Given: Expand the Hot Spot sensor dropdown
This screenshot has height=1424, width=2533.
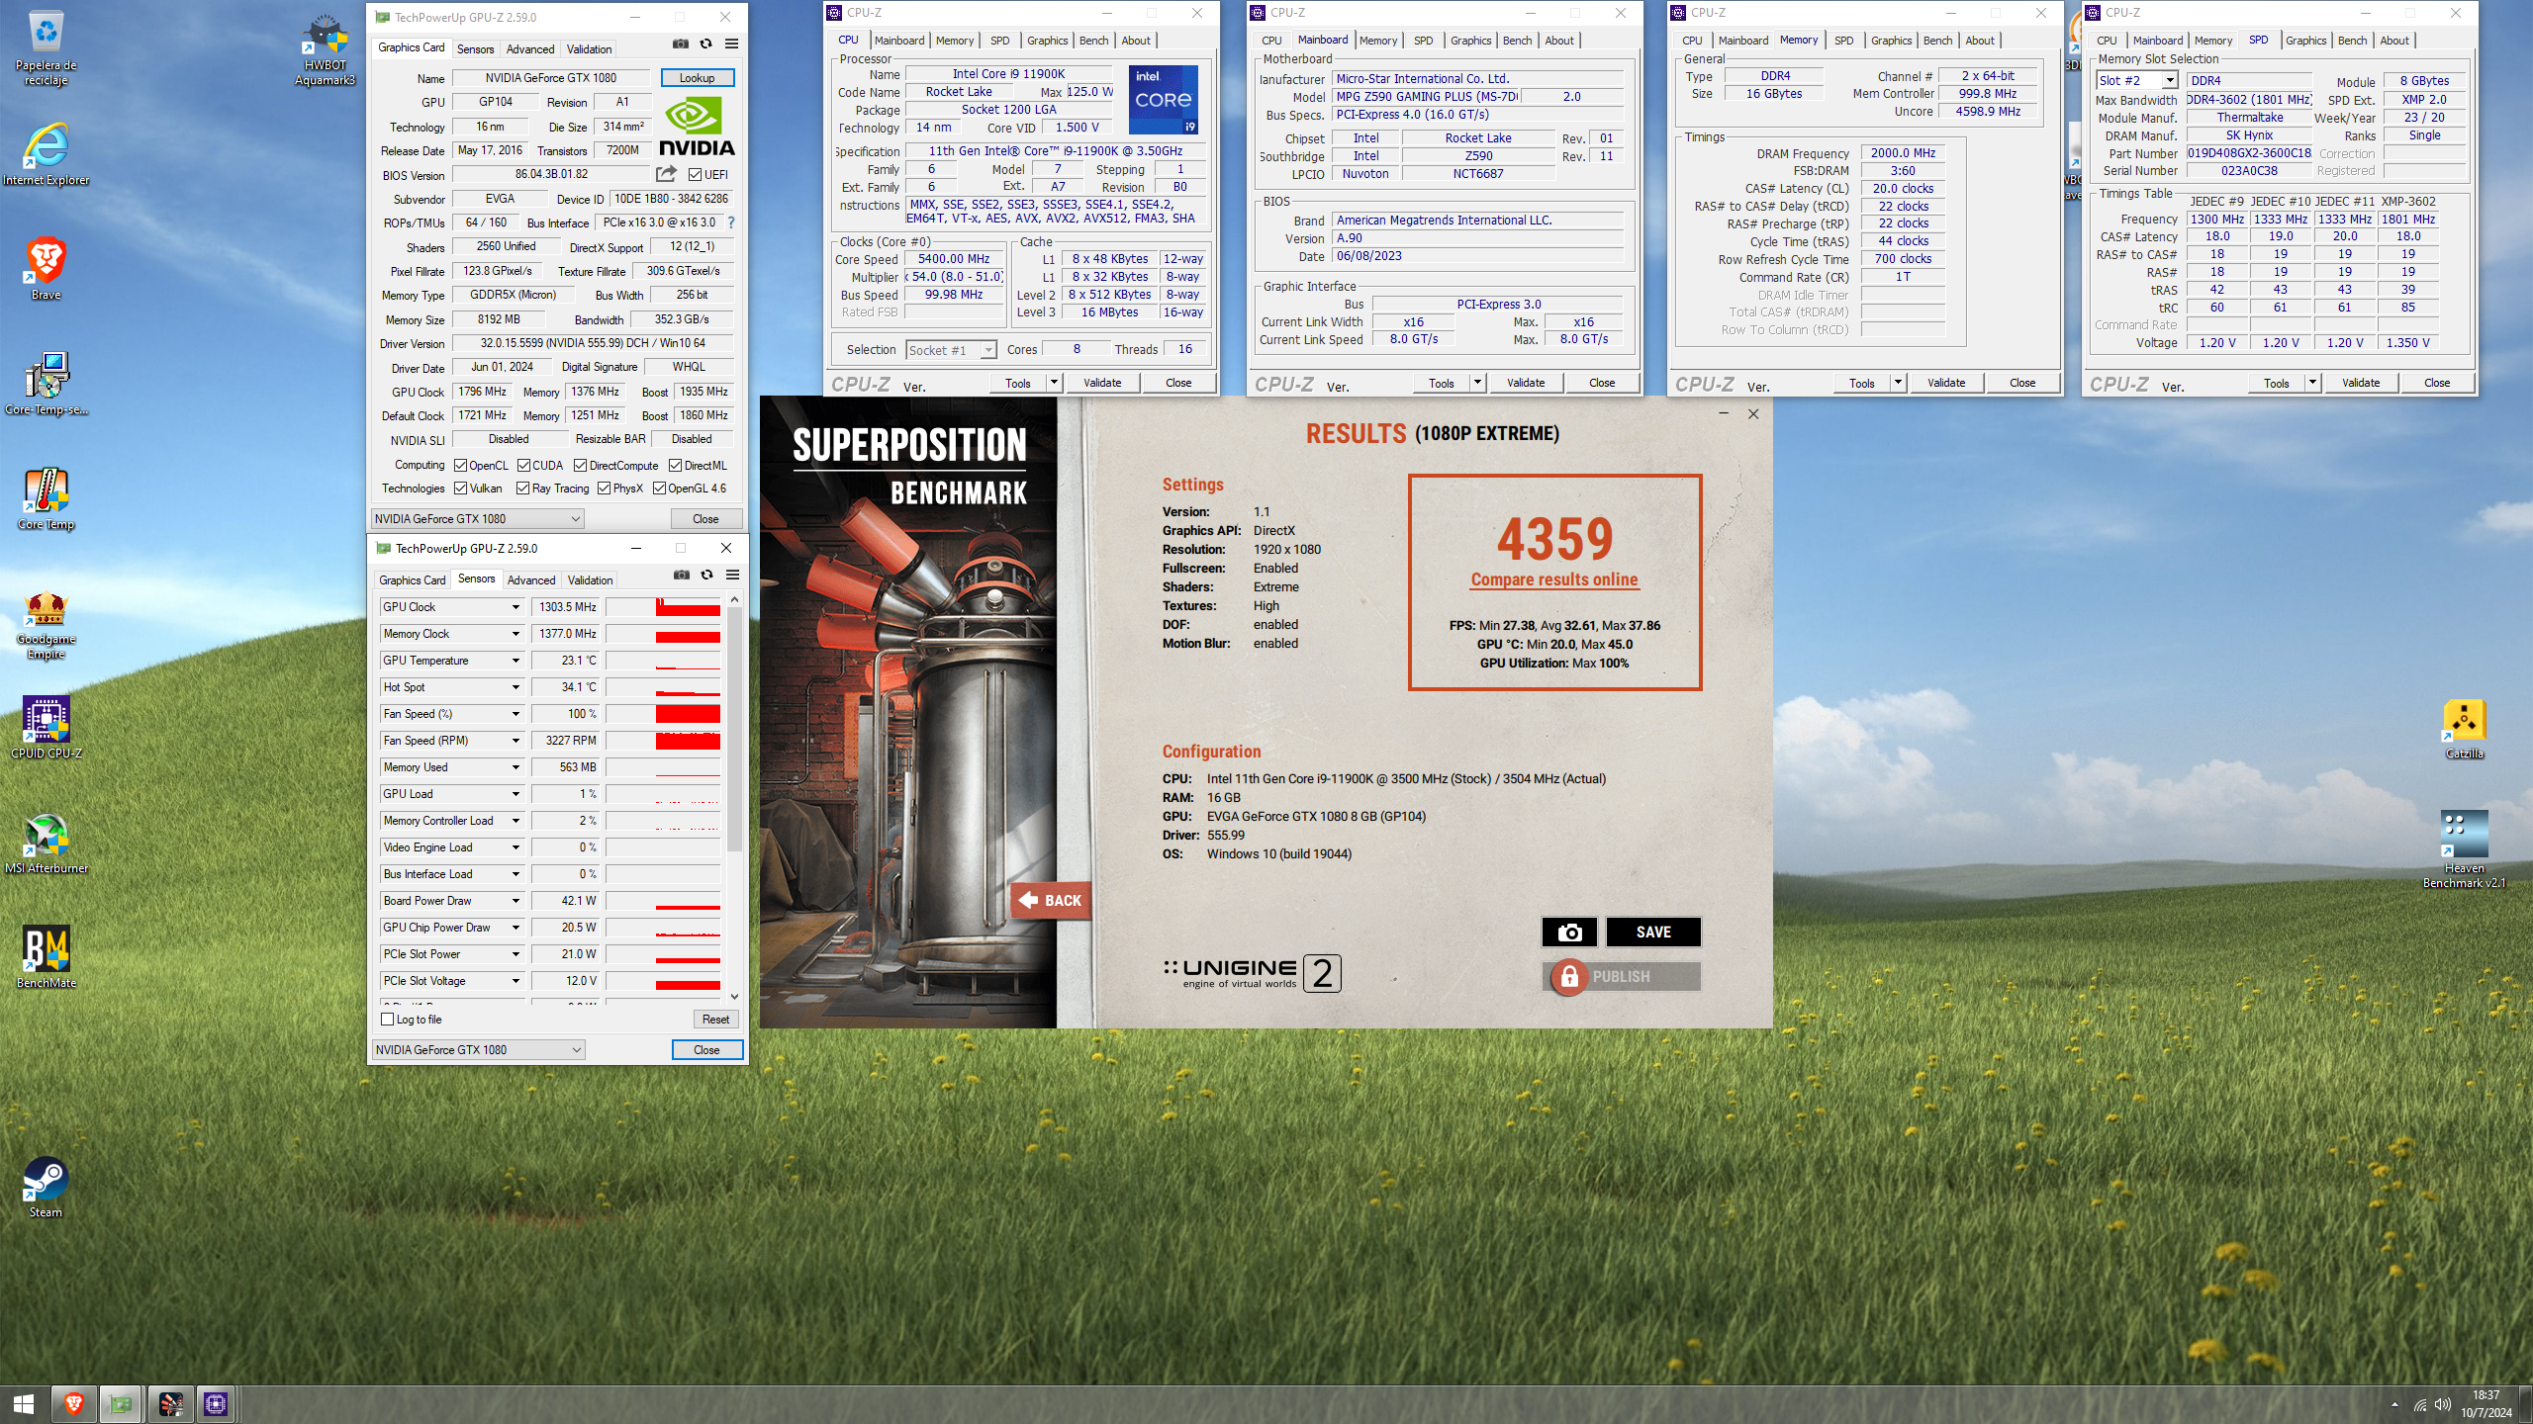Looking at the screenshot, I should (516, 687).
